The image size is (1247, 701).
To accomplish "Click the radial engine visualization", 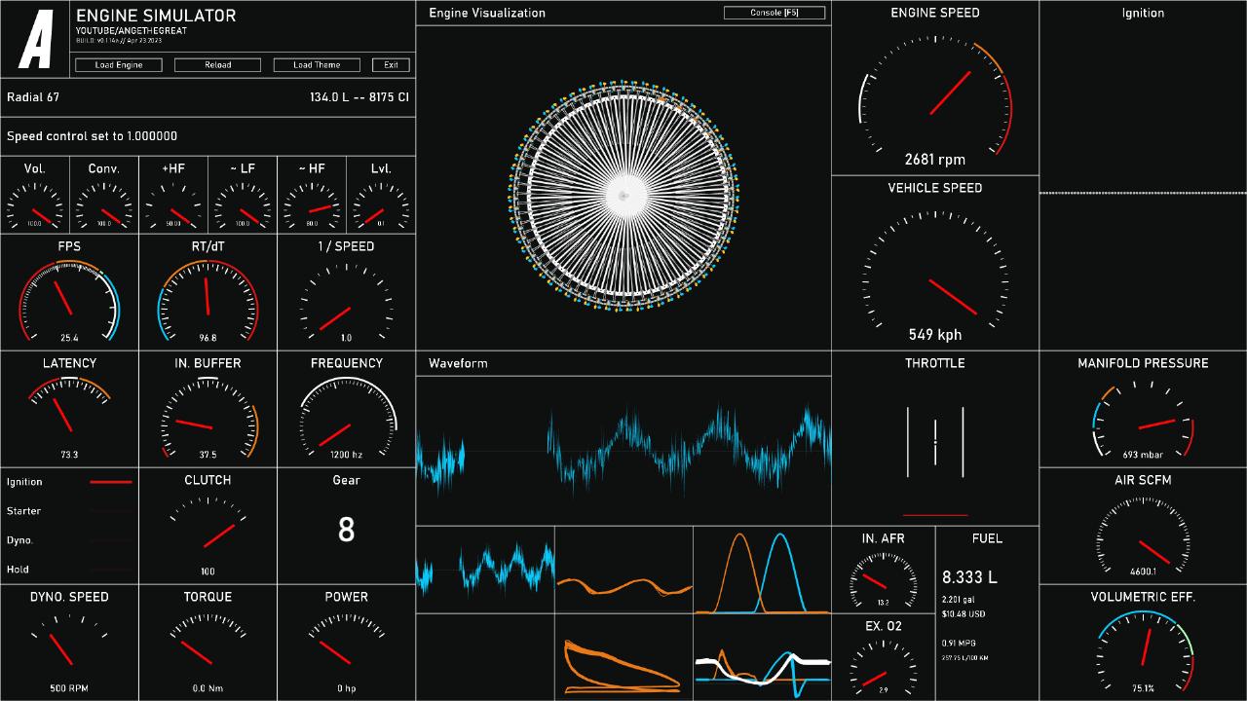I will (x=623, y=196).
